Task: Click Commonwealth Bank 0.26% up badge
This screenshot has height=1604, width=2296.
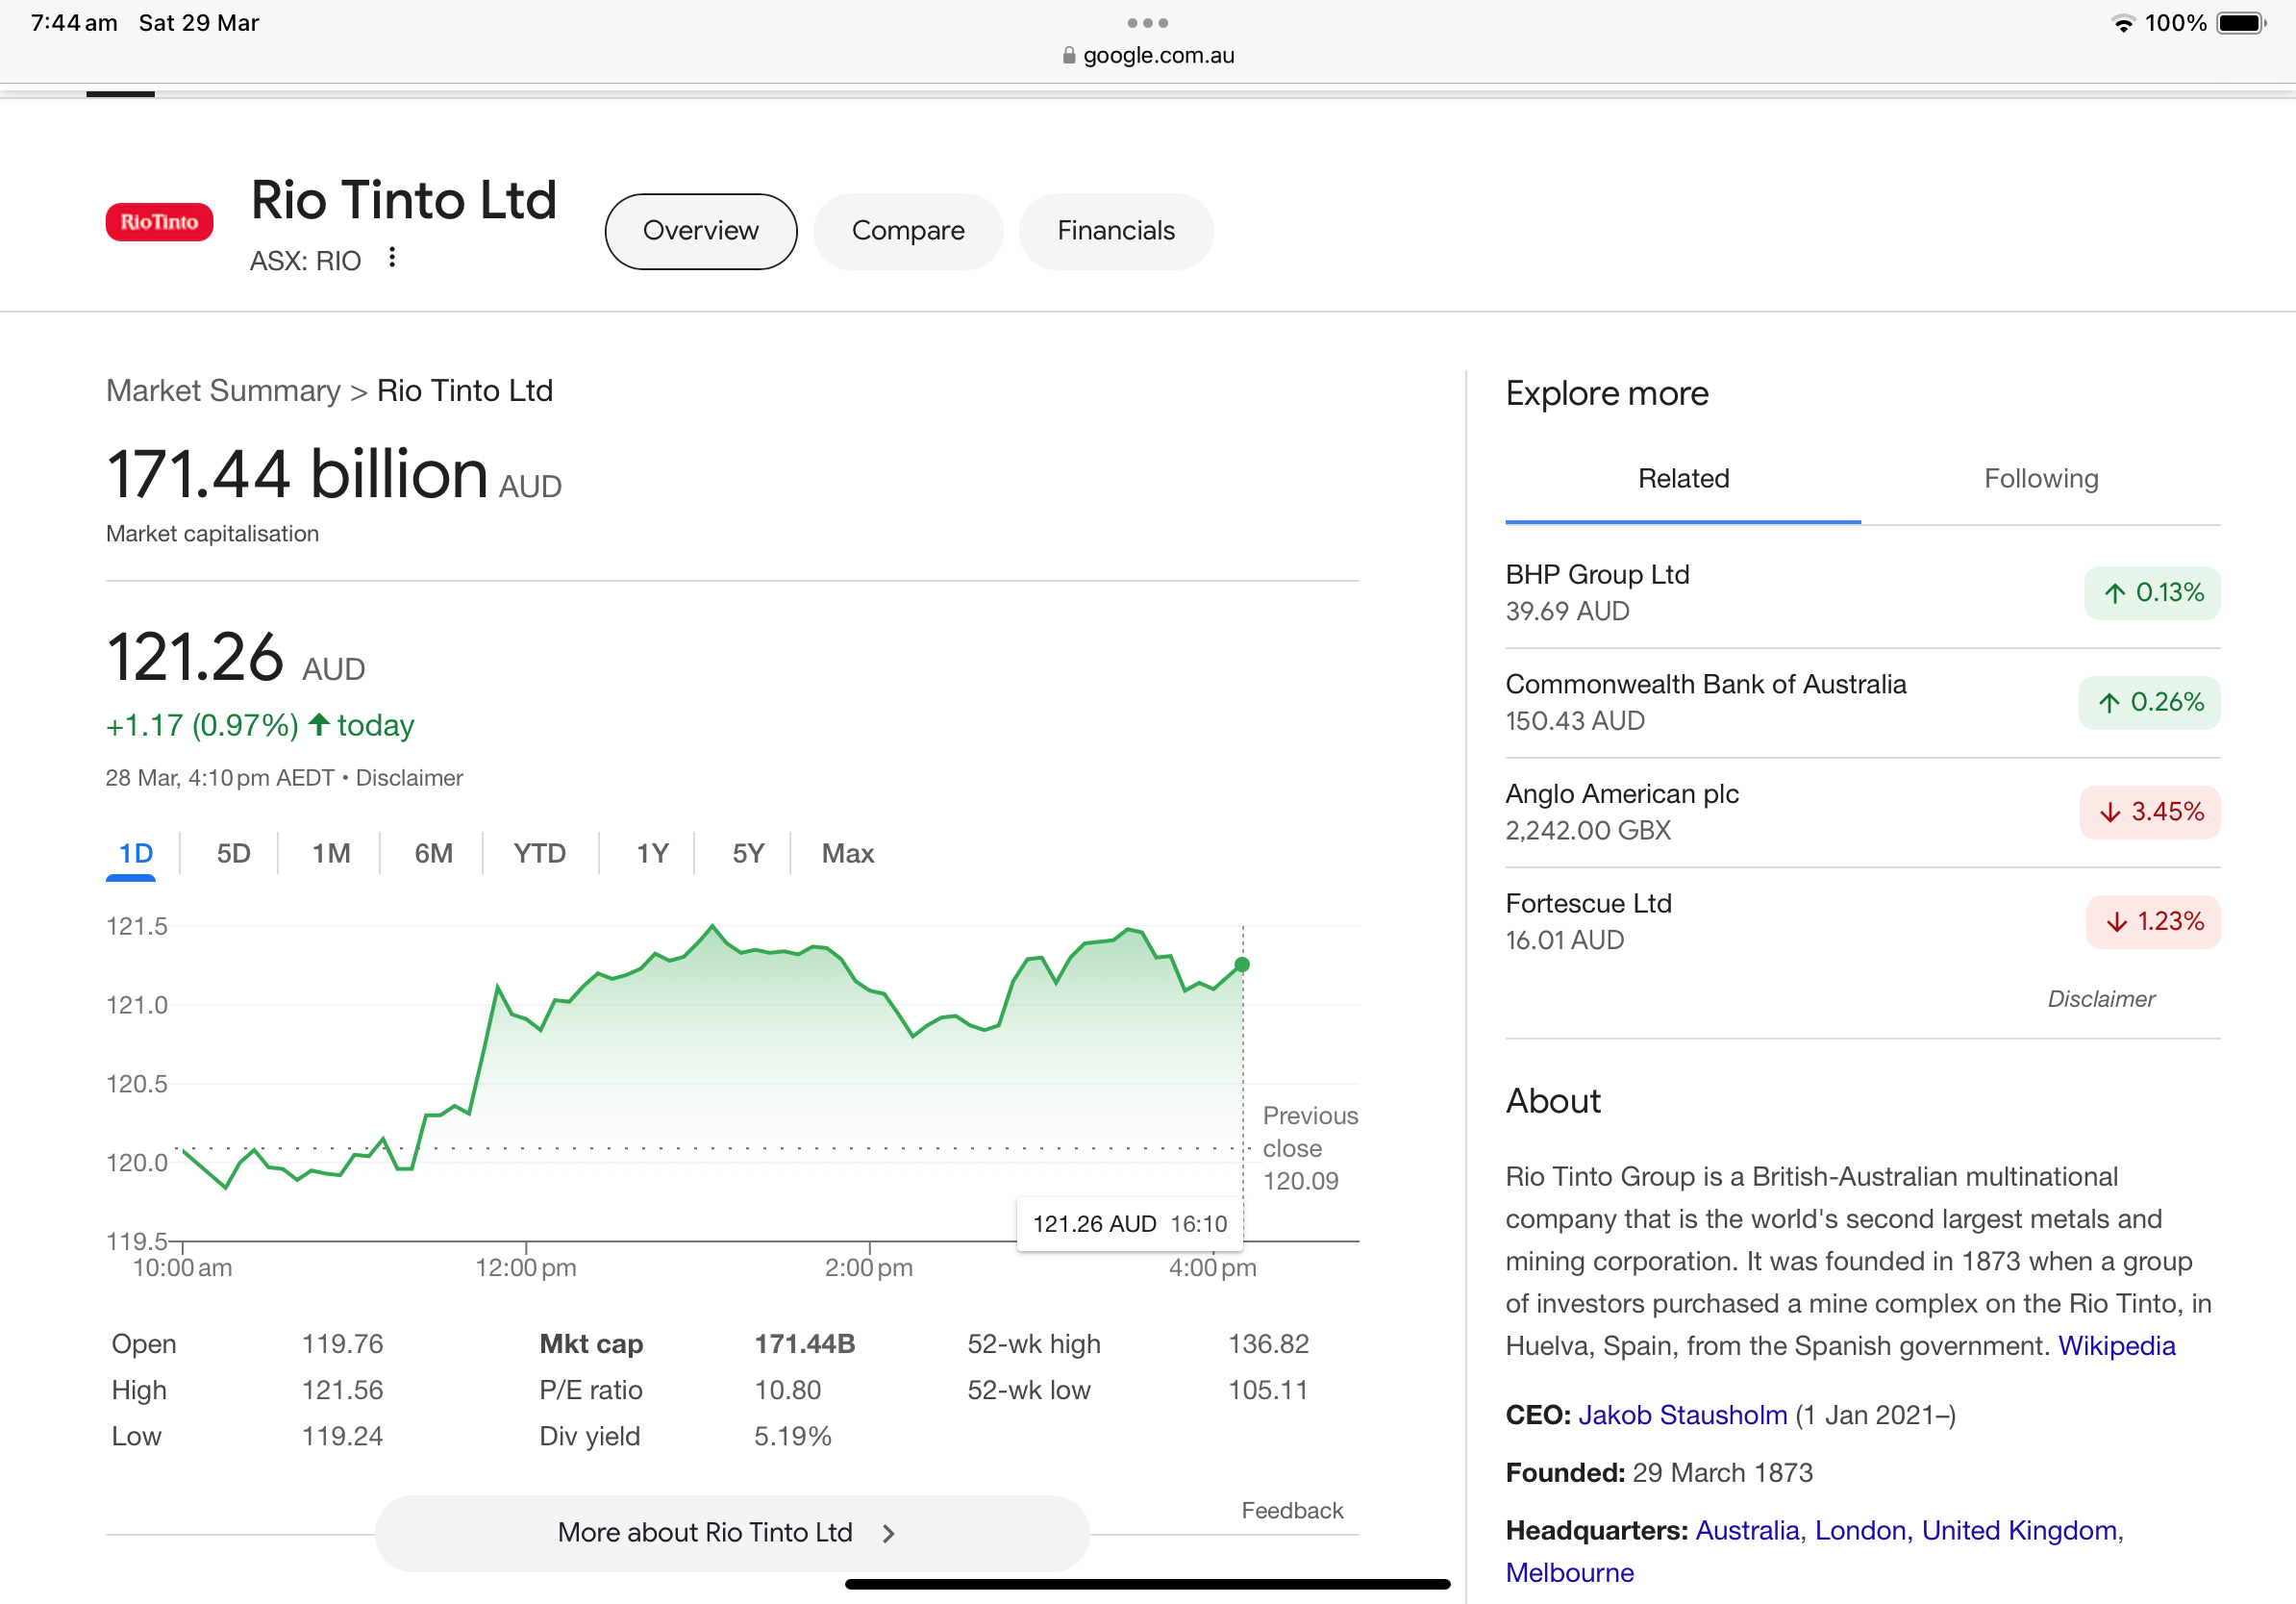Action: click(2148, 703)
